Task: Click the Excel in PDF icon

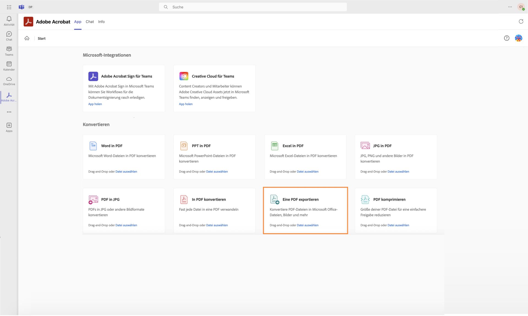Action: click(x=274, y=146)
